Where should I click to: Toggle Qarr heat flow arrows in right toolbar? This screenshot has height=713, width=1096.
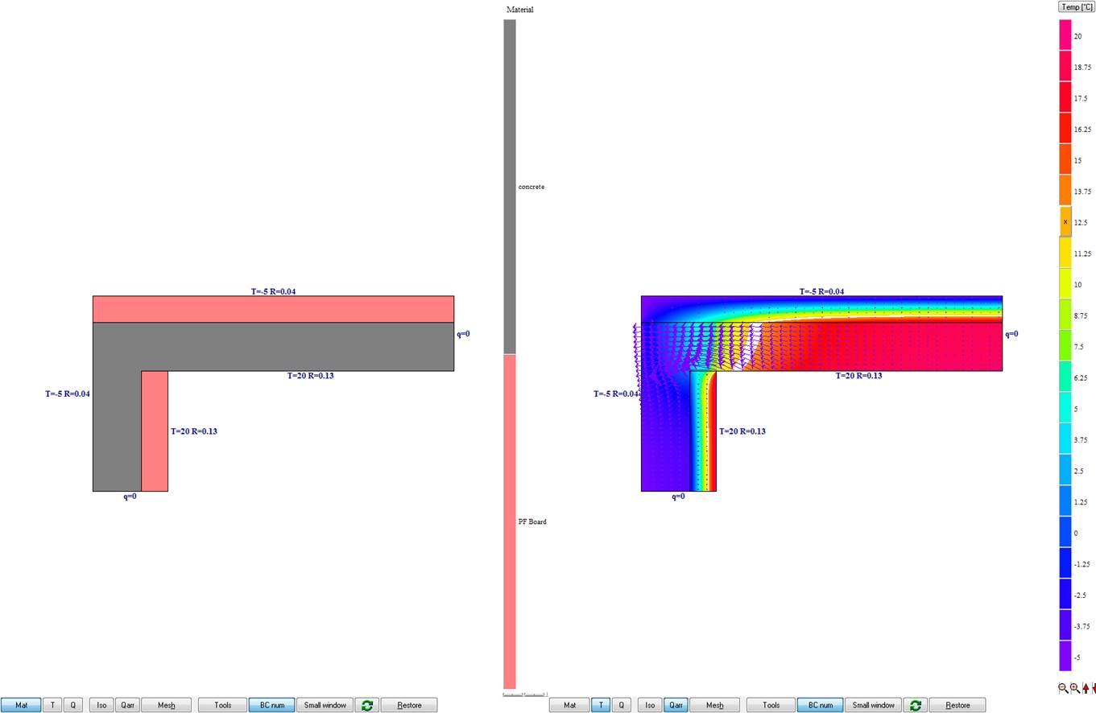point(675,705)
